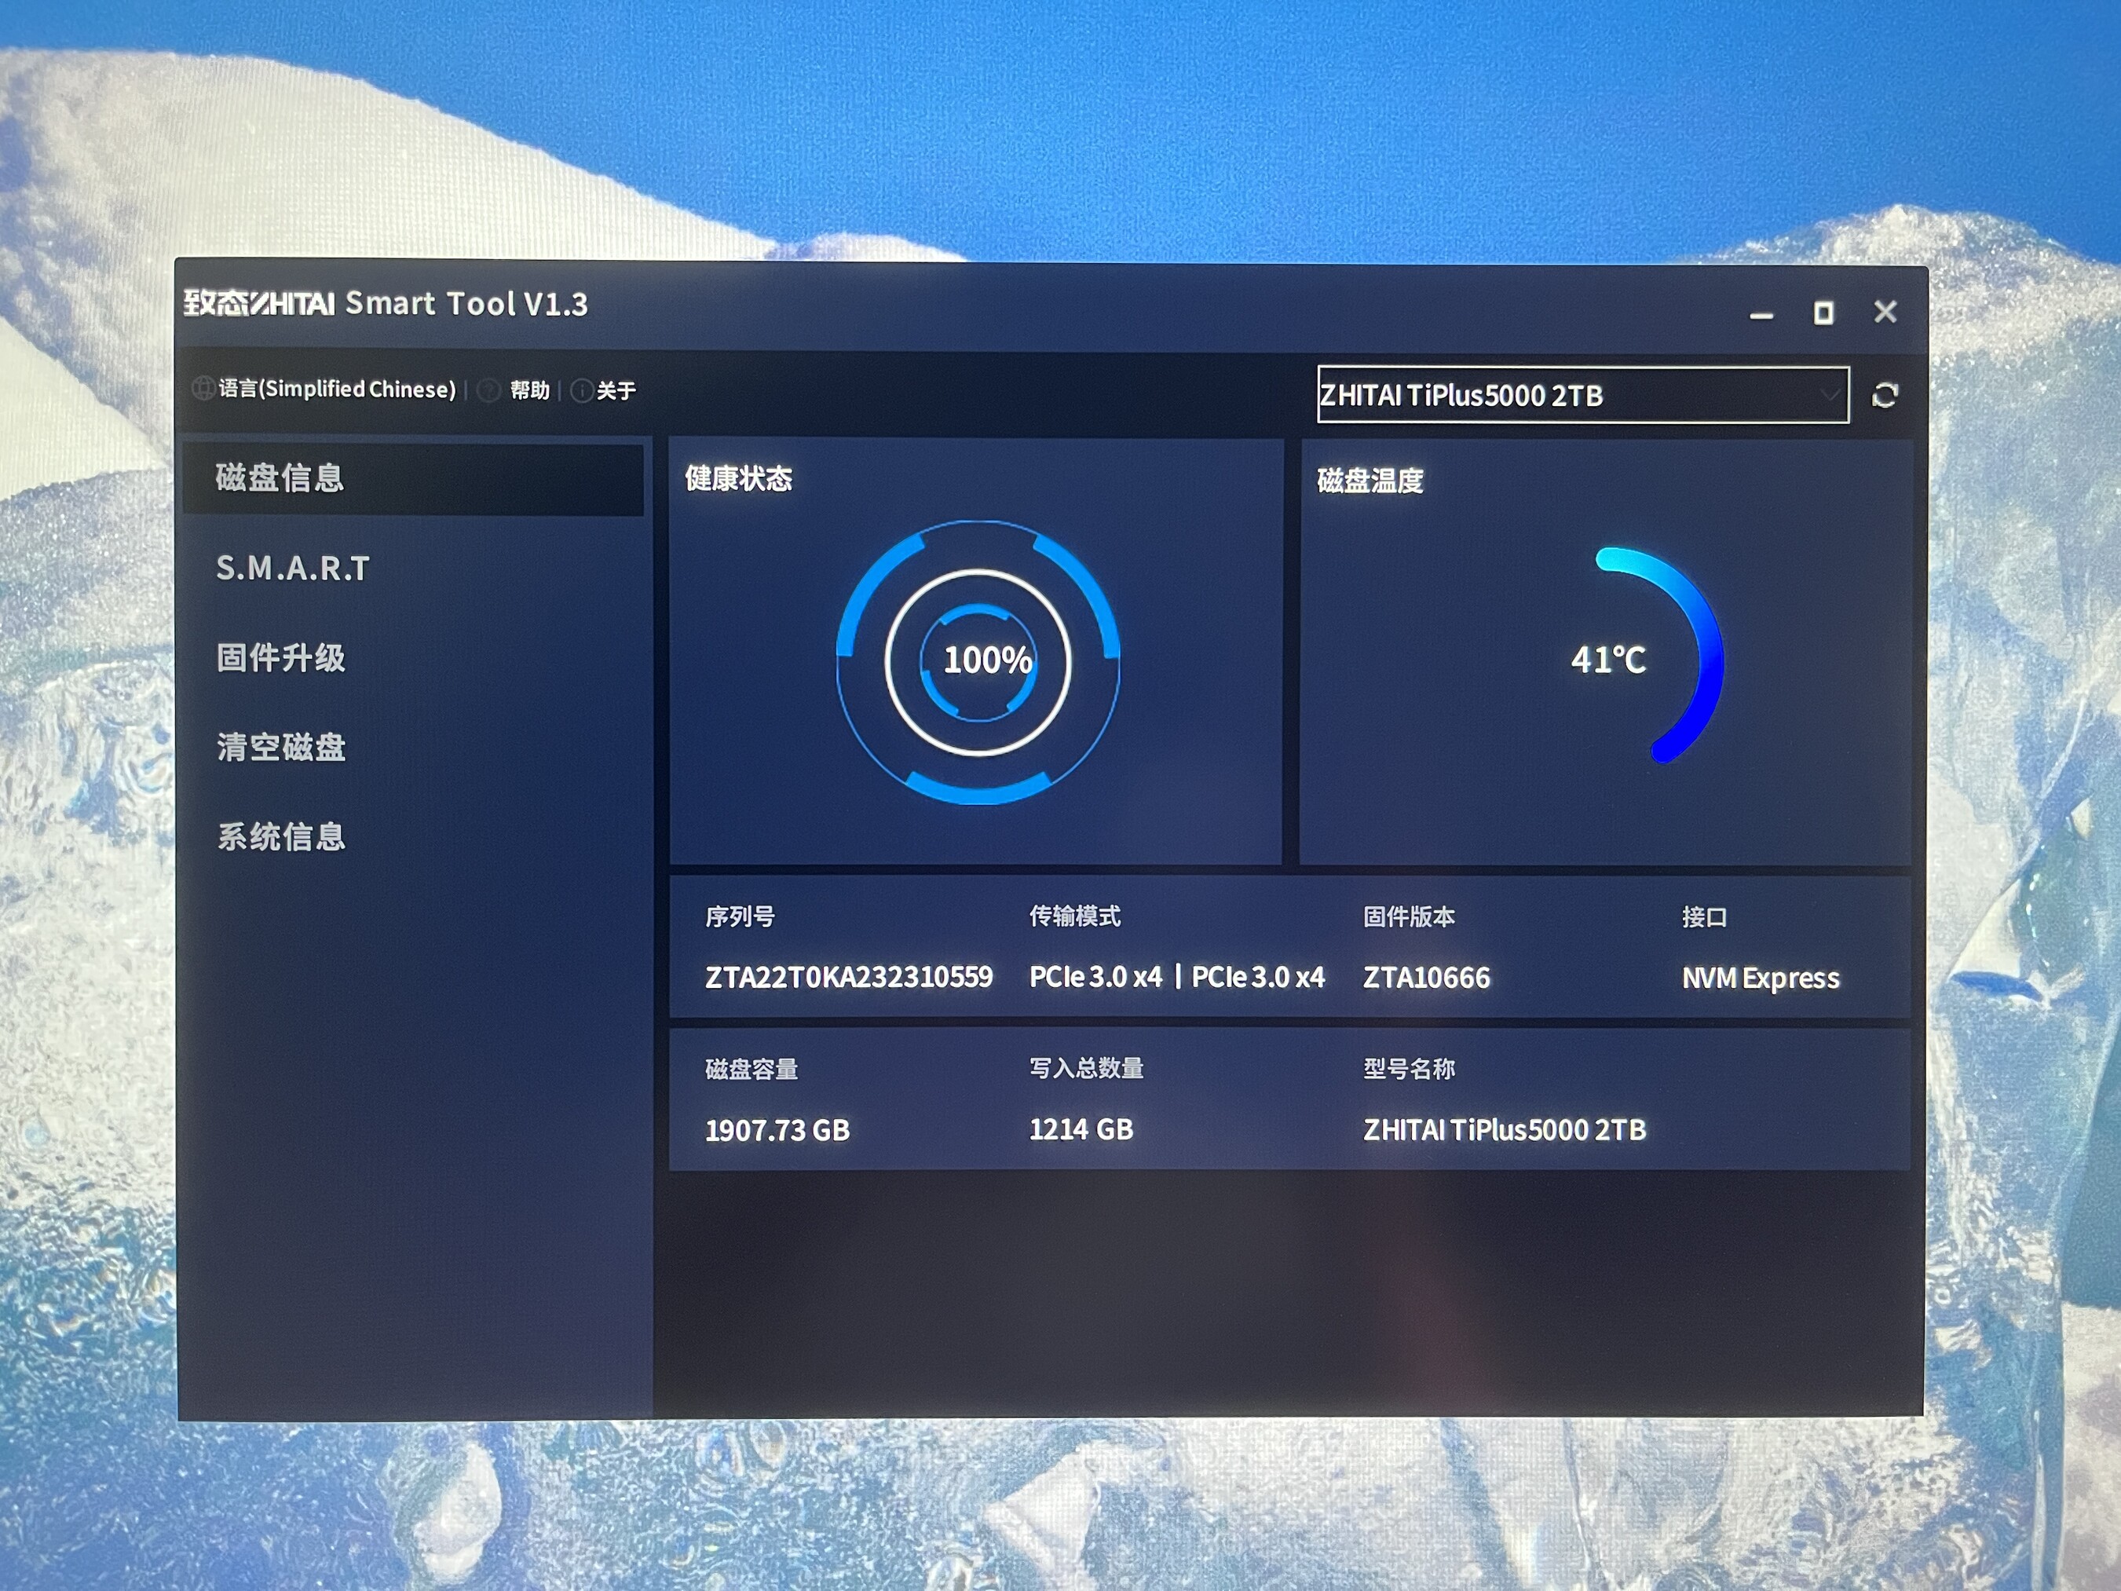Click disk capacity 1907.73 GB
The width and height of the screenshot is (2121, 1591).
pyautogui.click(x=777, y=1130)
